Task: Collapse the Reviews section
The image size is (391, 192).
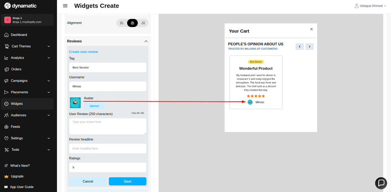Action: 146,41
